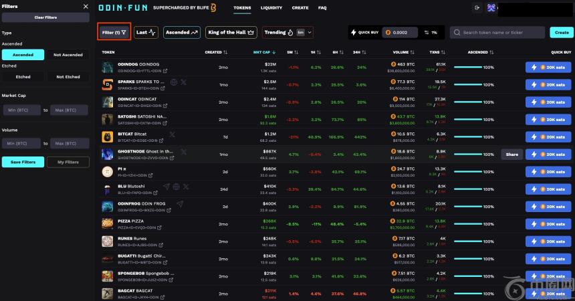This screenshot has height=301, width=575.
Task: Toggle the Etched filter option
Action: (23, 77)
